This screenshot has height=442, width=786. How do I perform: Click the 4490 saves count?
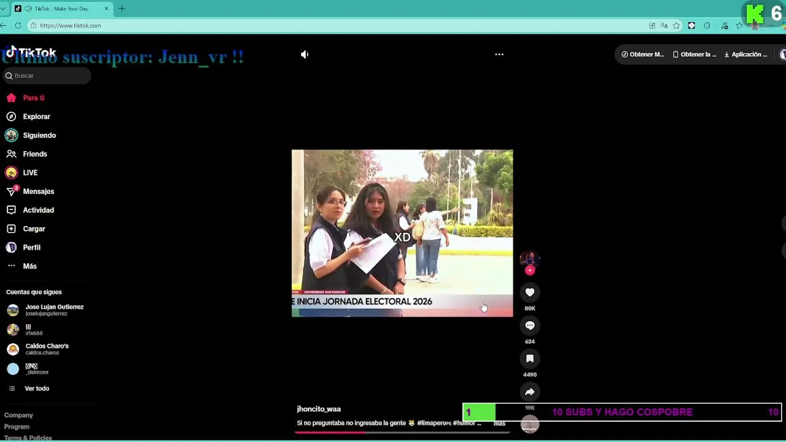click(x=530, y=374)
